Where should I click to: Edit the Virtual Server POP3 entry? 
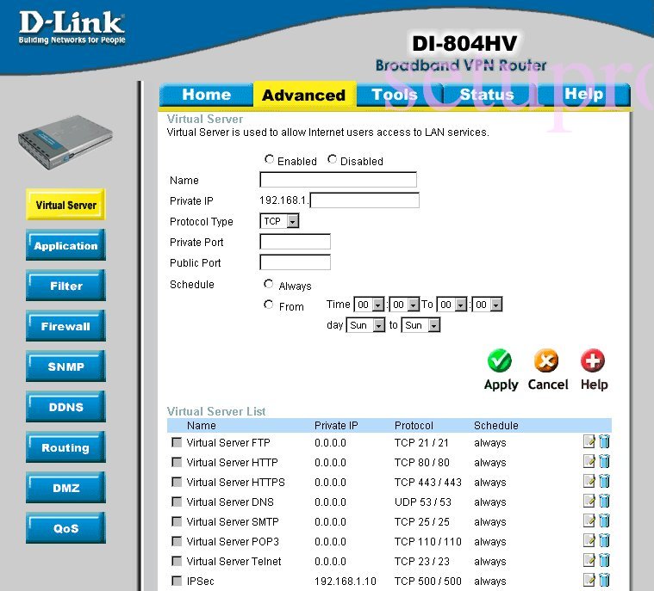pyautogui.click(x=589, y=540)
